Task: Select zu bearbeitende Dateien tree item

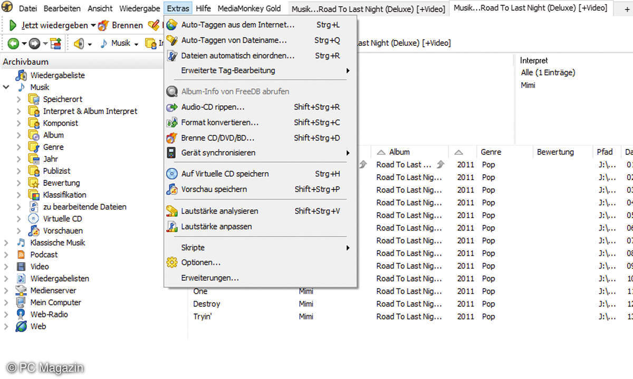Action: (x=85, y=207)
